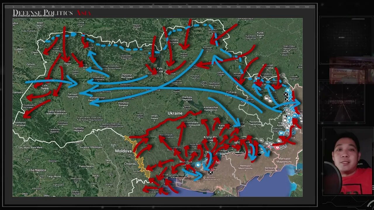Viewport: 374px width, 210px height.
Task: Click the Uman city label
Action: coord(154,117)
